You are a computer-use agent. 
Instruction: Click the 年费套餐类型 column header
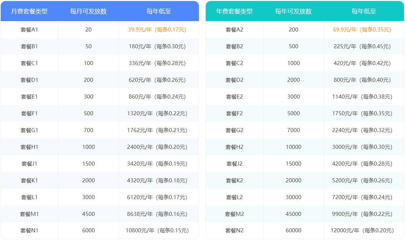(234, 11)
